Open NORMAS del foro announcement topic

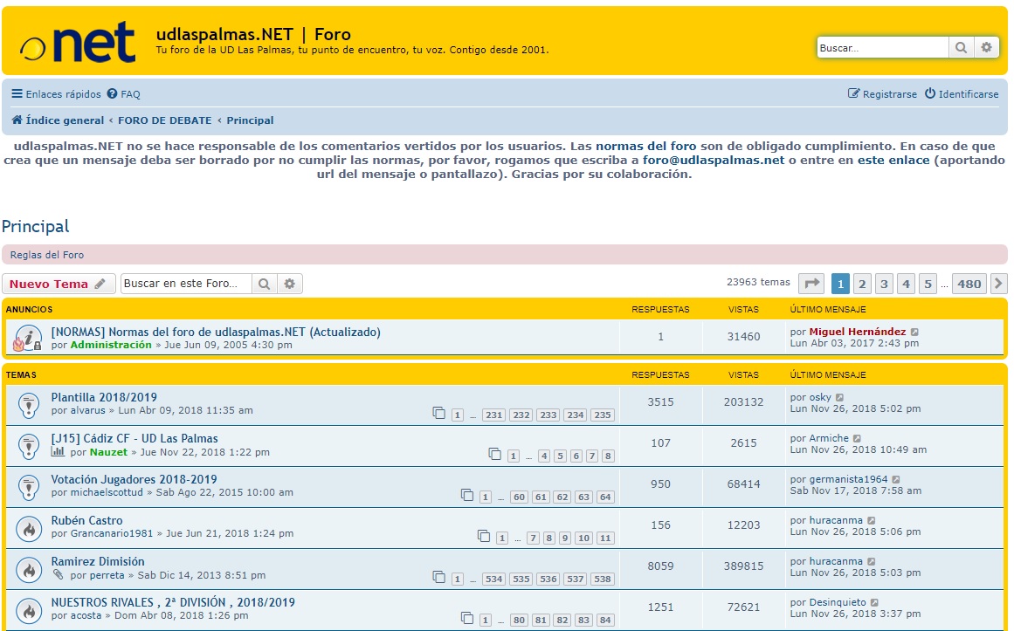click(216, 332)
